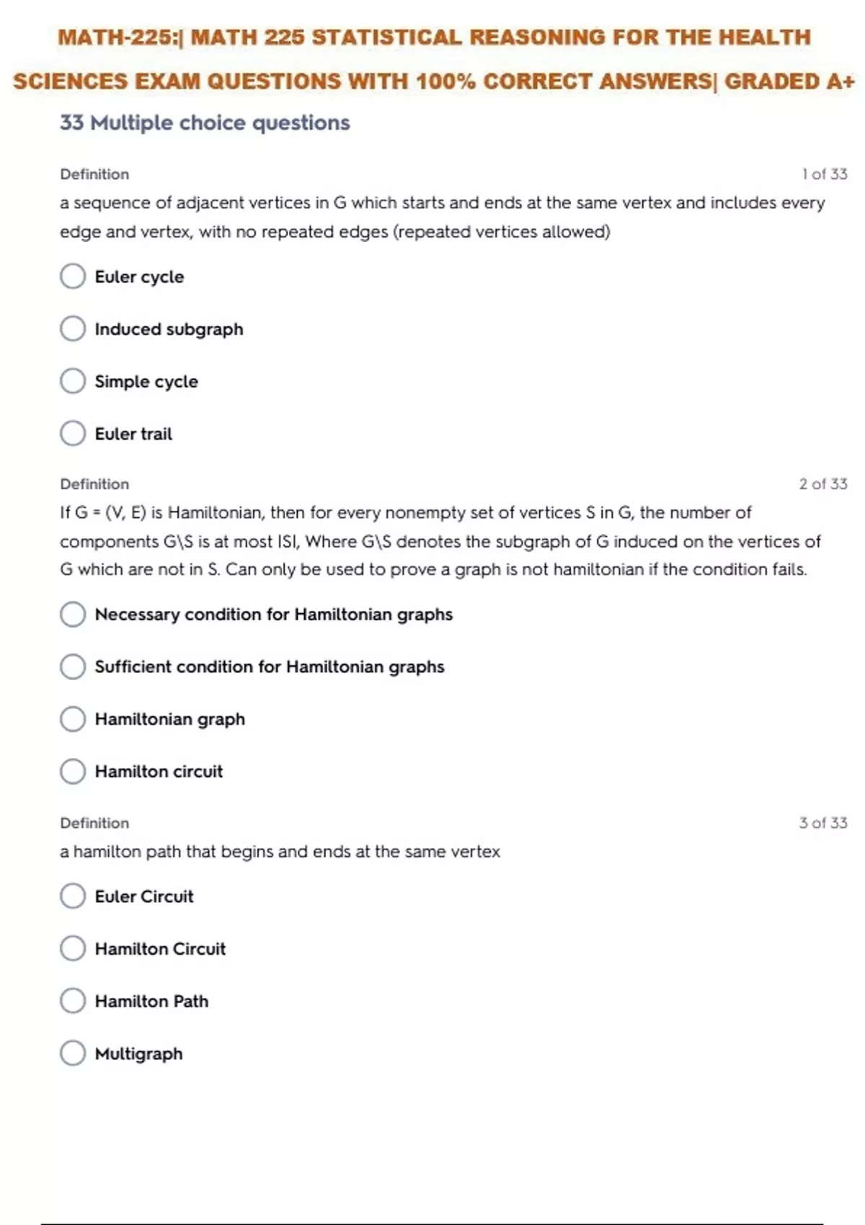Click the 33 Multiple choice questions heading
The image size is (865, 1225).
point(205,123)
